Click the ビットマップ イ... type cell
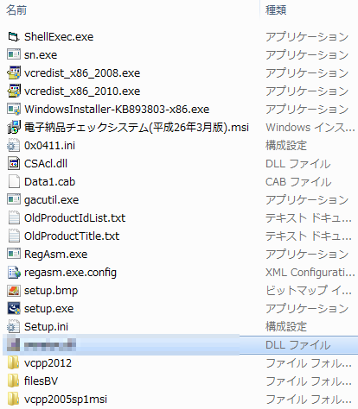The image size is (358, 409). [x=309, y=291]
